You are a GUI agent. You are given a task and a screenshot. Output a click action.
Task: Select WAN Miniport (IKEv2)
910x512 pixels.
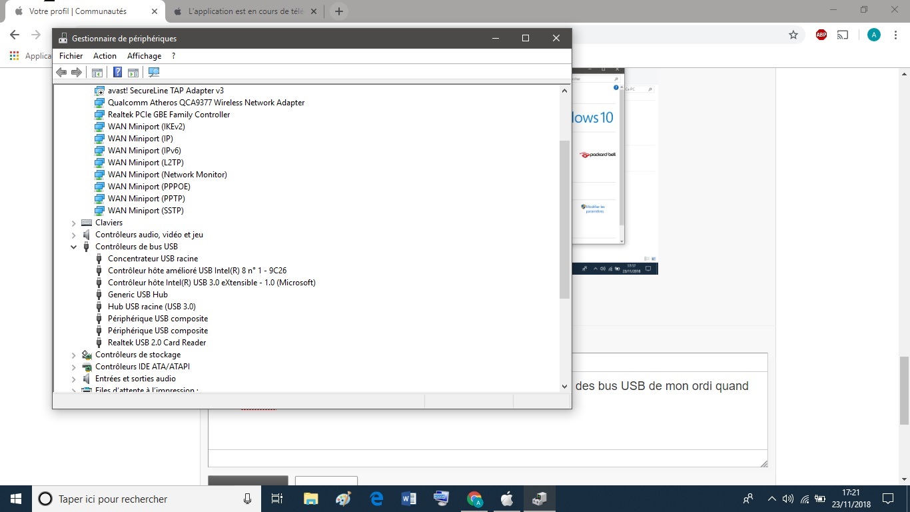(147, 127)
